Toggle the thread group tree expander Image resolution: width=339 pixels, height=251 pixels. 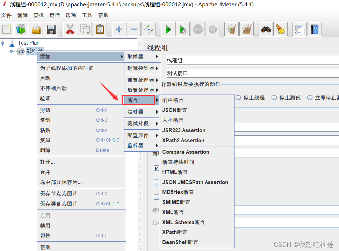click(12, 51)
